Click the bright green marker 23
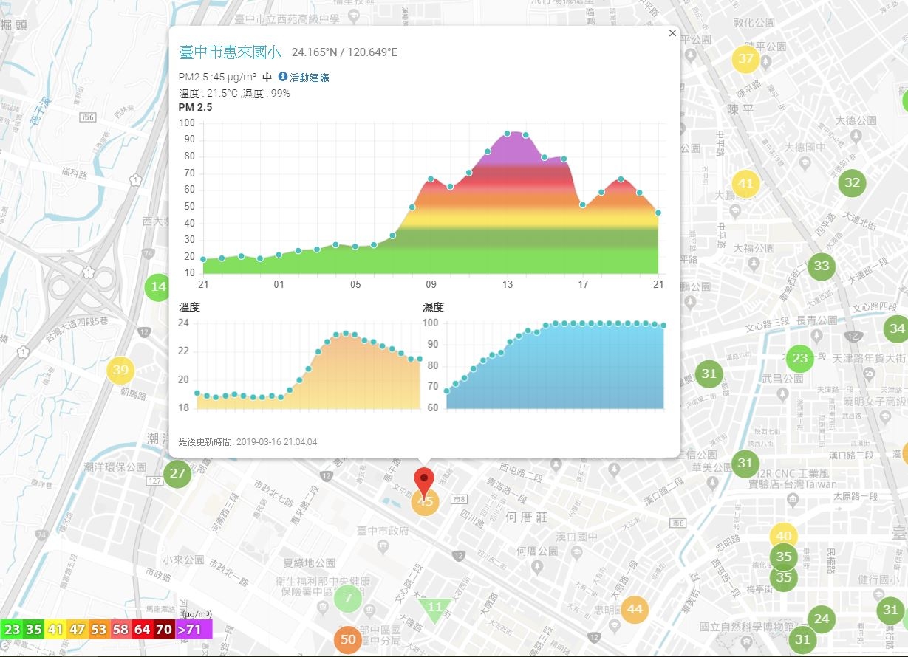Viewport: 908px width, 657px height. [x=799, y=359]
